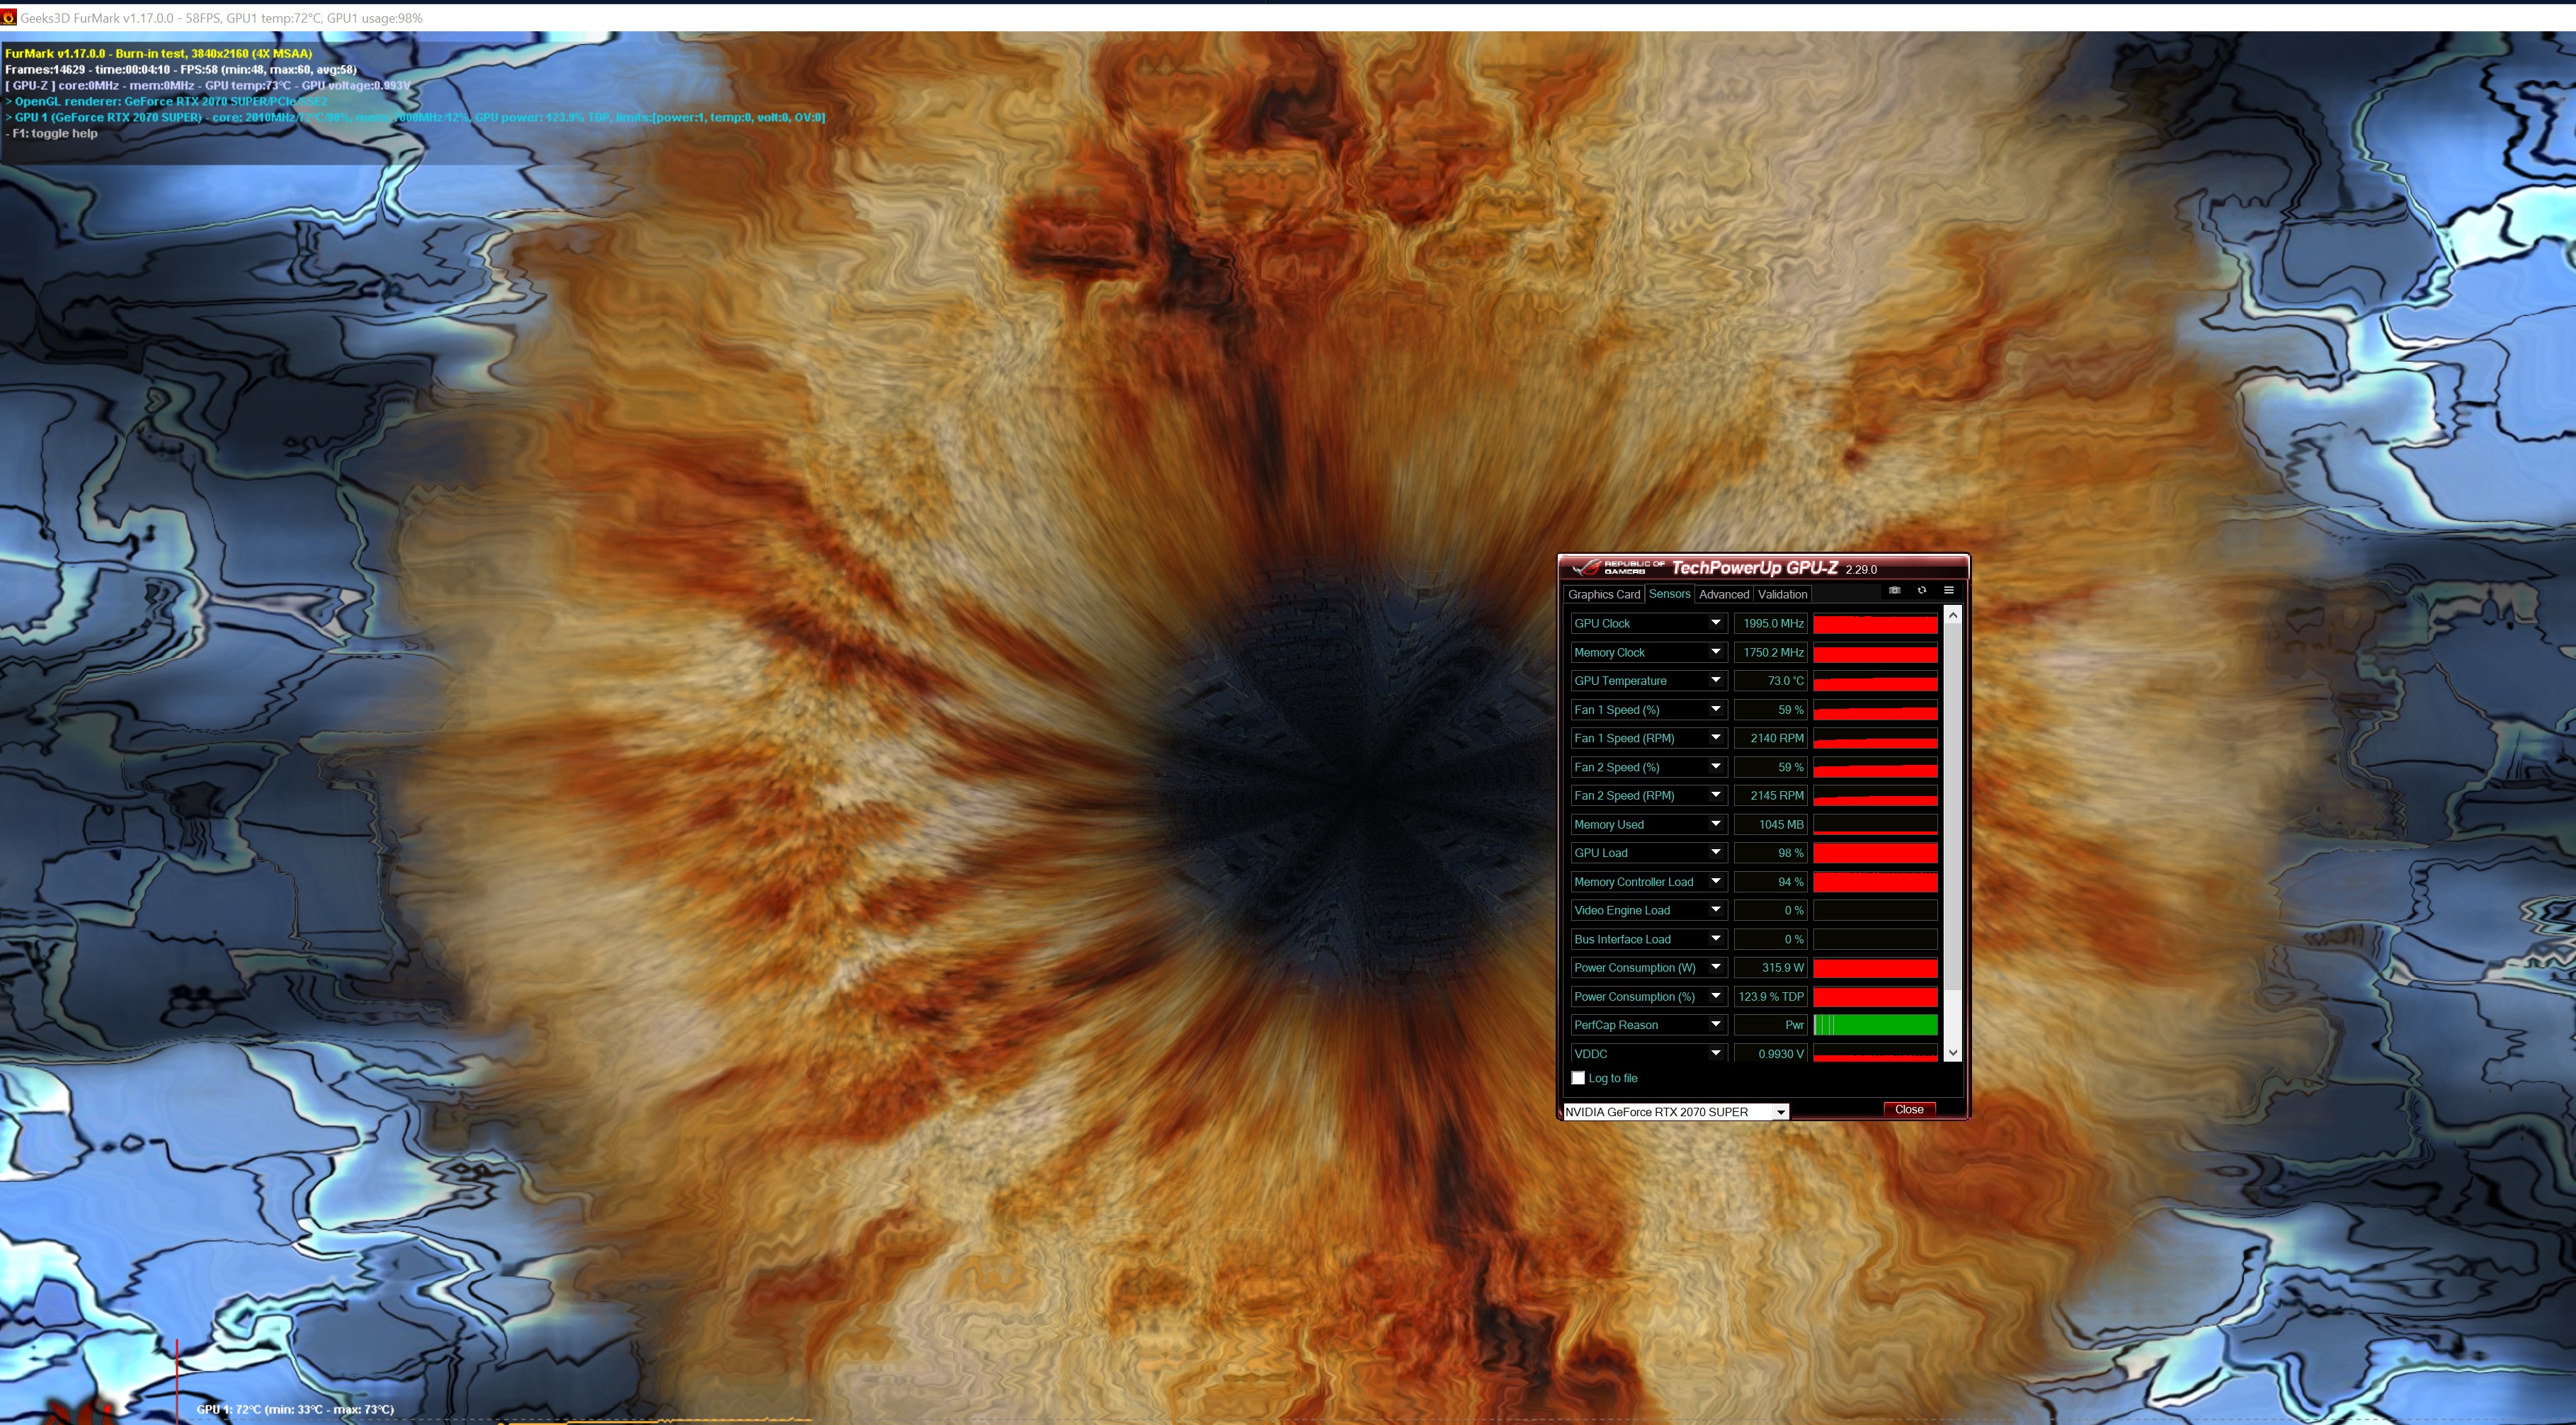Open the GPU-Z hamburger menu icon
This screenshot has width=2576, height=1425.
(x=1948, y=591)
